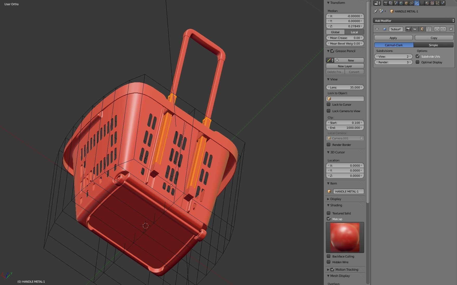Image resolution: width=457 pixels, height=285 pixels.
Task: Expand the Display panel
Action: (328, 199)
